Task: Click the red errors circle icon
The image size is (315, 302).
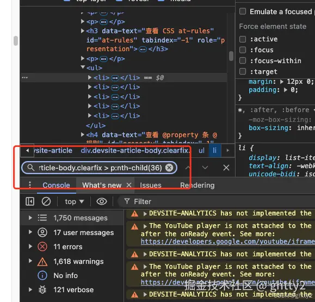Action: tap(42, 246)
